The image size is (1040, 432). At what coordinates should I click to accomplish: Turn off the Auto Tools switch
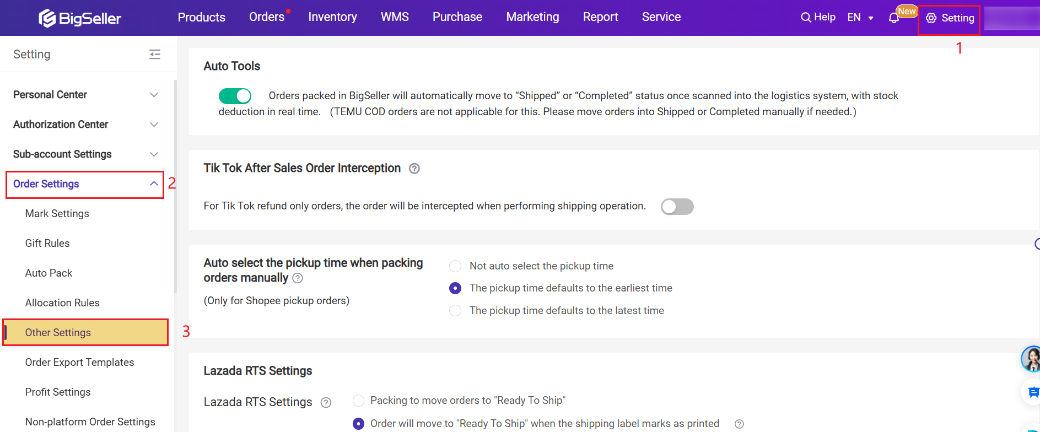coord(235,96)
